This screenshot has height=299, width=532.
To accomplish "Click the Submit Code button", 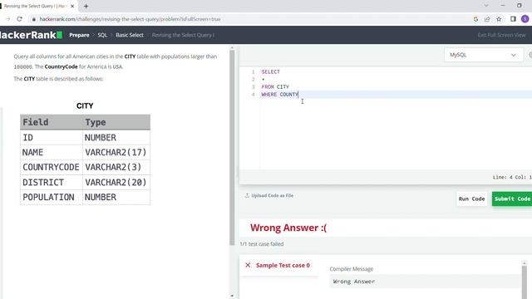I will [x=512, y=199].
